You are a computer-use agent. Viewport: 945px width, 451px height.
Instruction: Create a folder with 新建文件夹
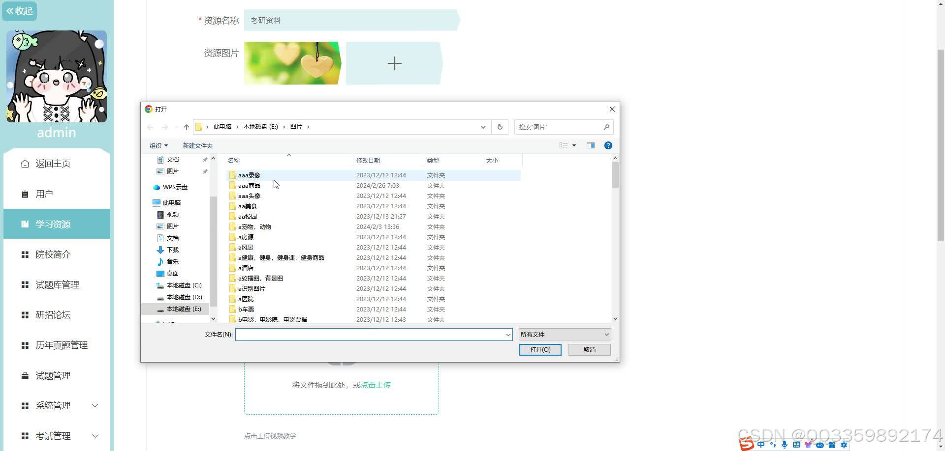pos(197,146)
